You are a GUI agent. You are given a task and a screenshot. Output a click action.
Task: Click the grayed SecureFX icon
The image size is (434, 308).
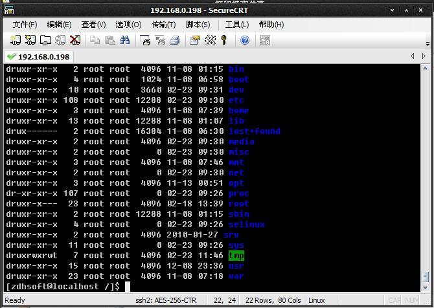tap(265, 40)
